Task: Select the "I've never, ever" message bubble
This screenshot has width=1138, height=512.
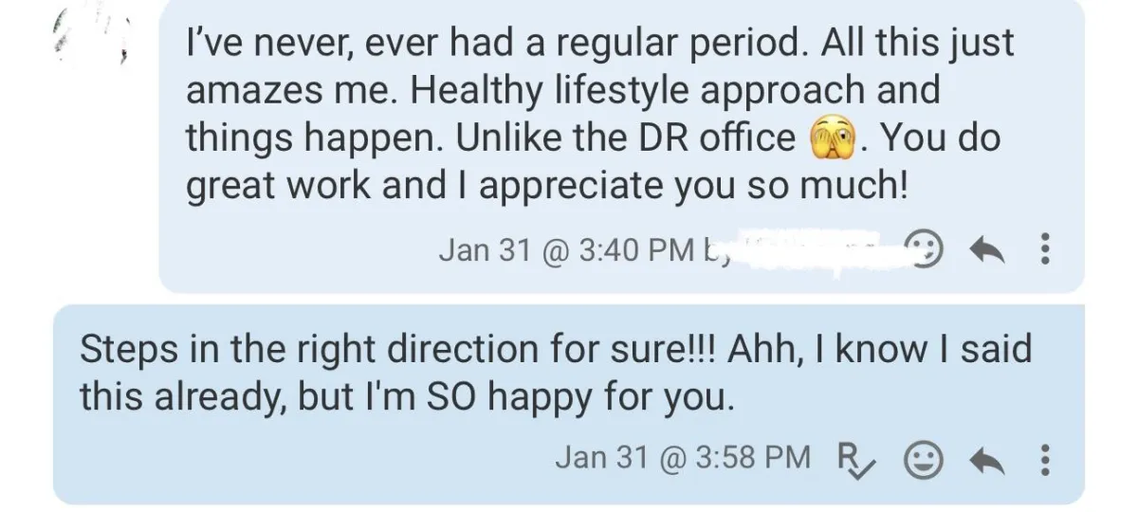Action: pos(621,145)
